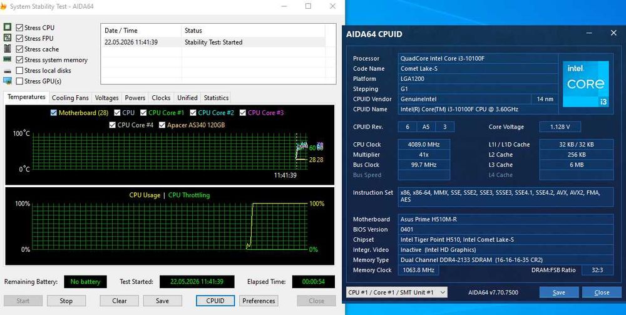
Task: Open the Statistics tab
Action: coord(216,98)
